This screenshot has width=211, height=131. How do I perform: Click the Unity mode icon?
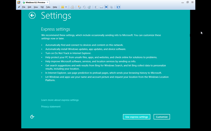(x=111, y=7)
